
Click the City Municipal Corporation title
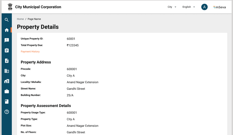pos(38,7)
